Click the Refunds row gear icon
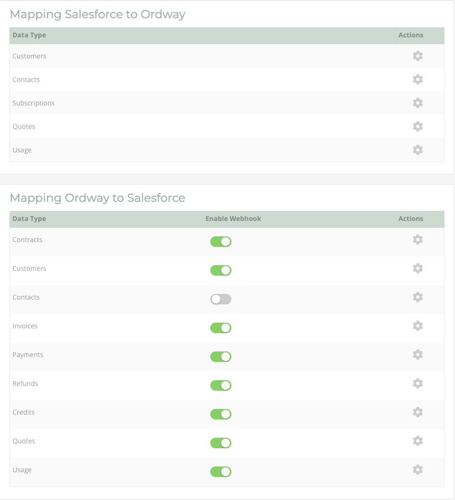 tap(418, 384)
